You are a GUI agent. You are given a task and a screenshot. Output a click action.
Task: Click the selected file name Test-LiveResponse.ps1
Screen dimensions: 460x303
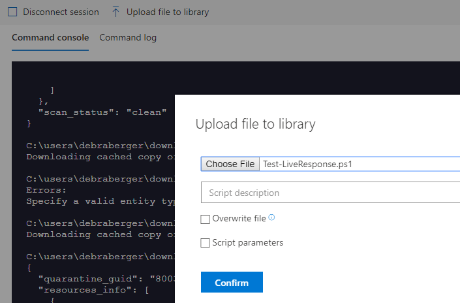point(307,165)
